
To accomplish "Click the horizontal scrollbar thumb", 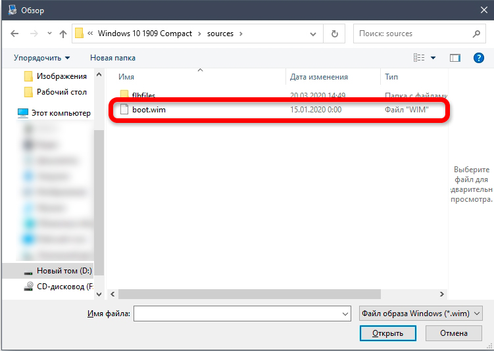I will click(249, 294).
